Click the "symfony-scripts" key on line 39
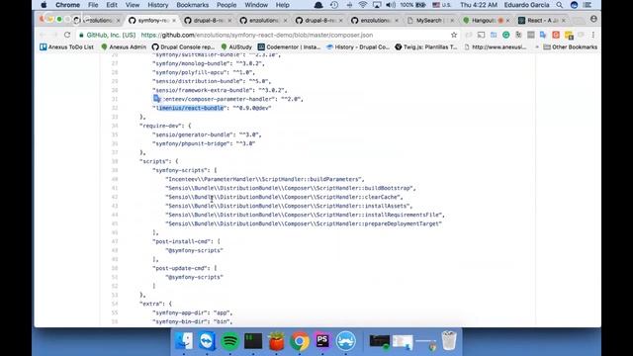The image size is (633, 356). 180,170
